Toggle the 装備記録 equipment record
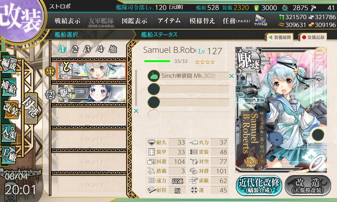337x202 pixels. tap(313, 37)
